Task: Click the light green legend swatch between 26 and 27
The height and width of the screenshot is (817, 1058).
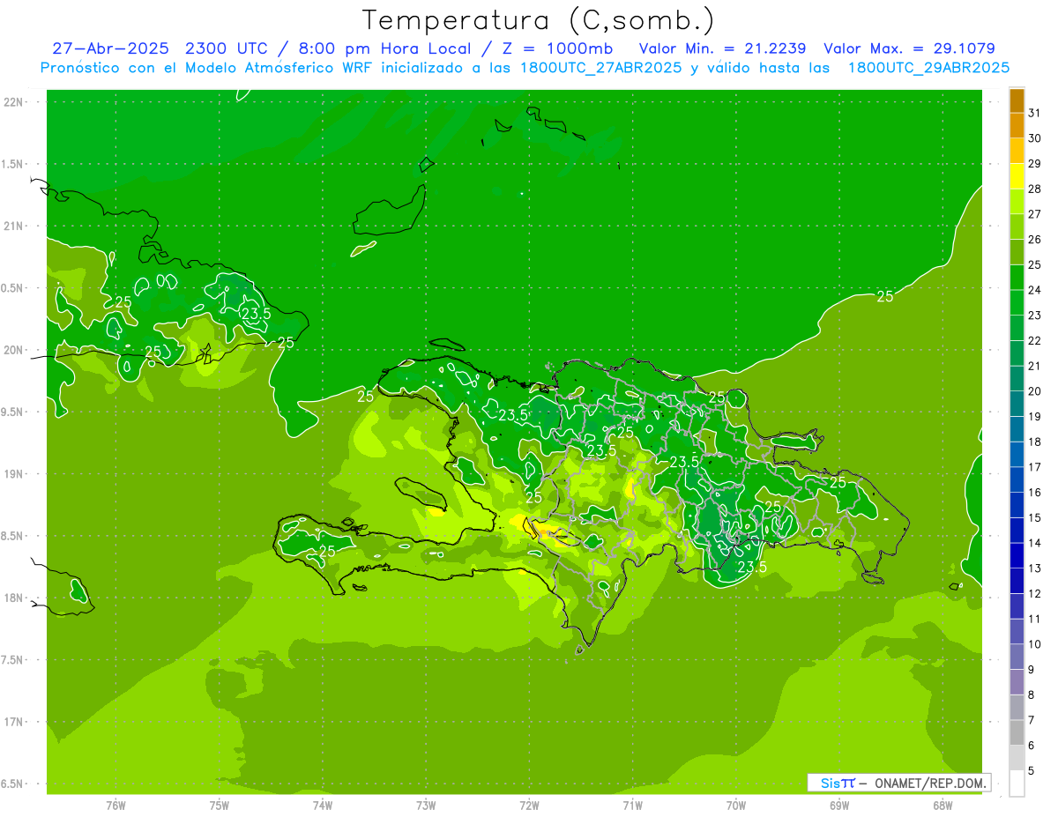Action: click(1017, 227)
